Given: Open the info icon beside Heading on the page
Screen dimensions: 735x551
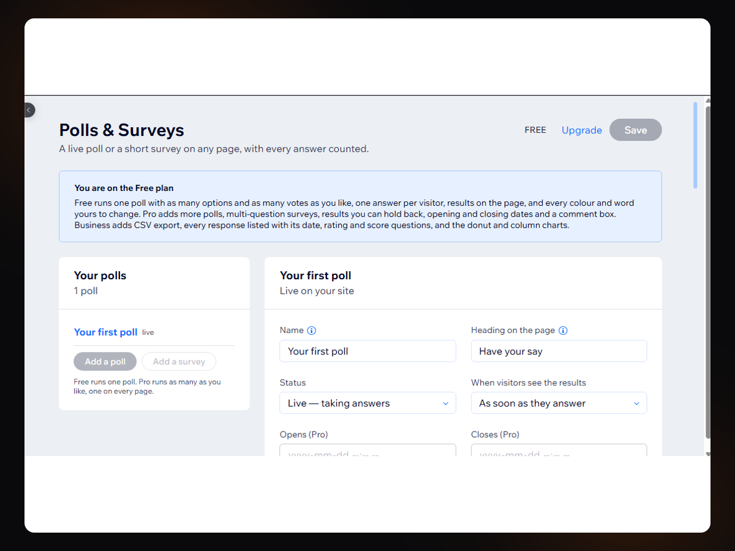Looking at the screenshot, I should tap(563, 331).
